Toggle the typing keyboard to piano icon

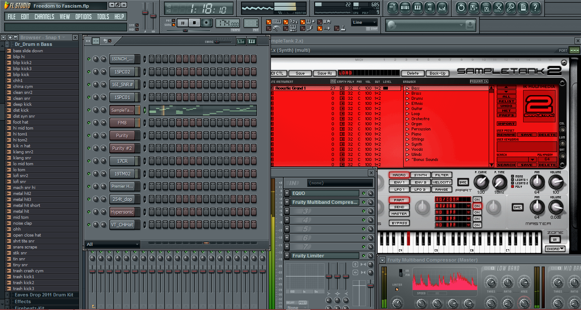click(x=268, y=22)
